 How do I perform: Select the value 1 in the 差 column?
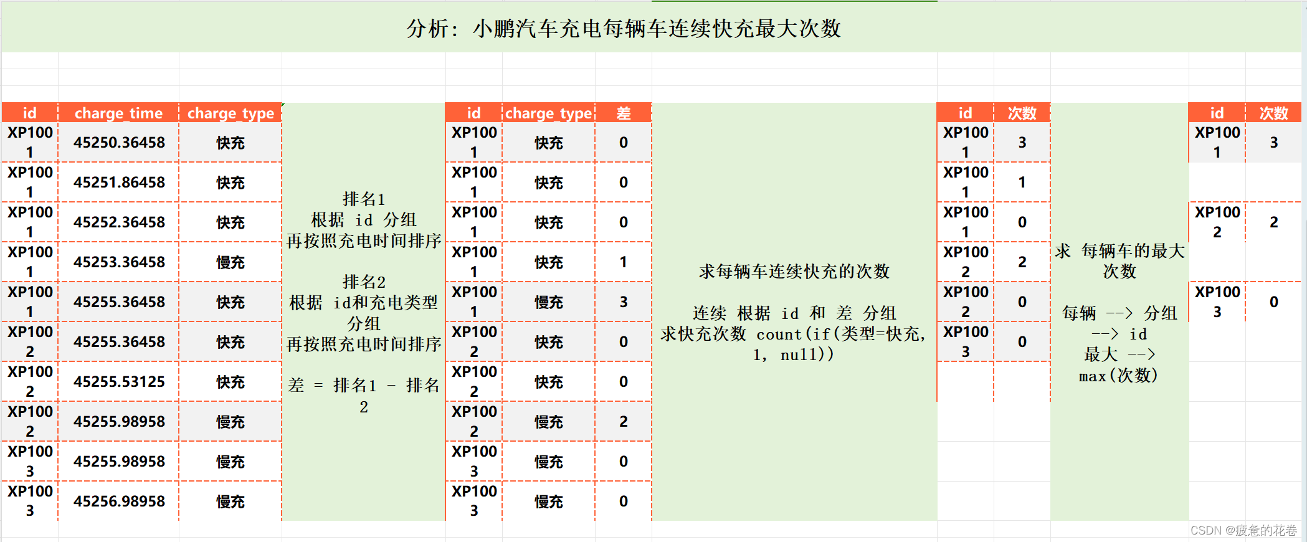pyautogui.click(x=624, y=262)
